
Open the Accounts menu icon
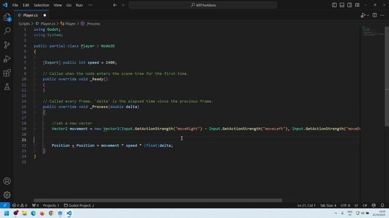(x=7, y=181)
